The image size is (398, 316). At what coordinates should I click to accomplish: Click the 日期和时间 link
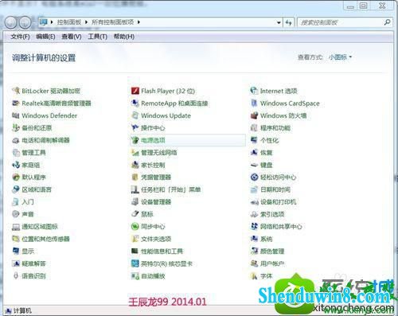275,189
